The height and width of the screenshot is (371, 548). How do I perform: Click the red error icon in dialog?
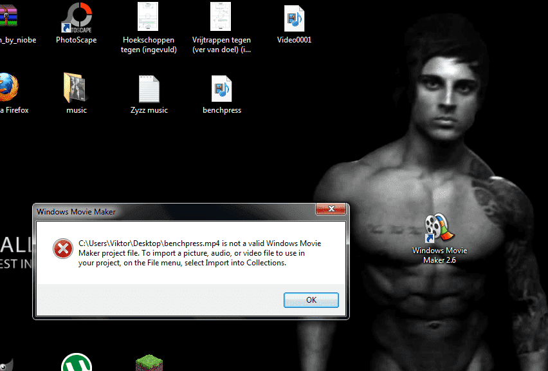[62, 248]
